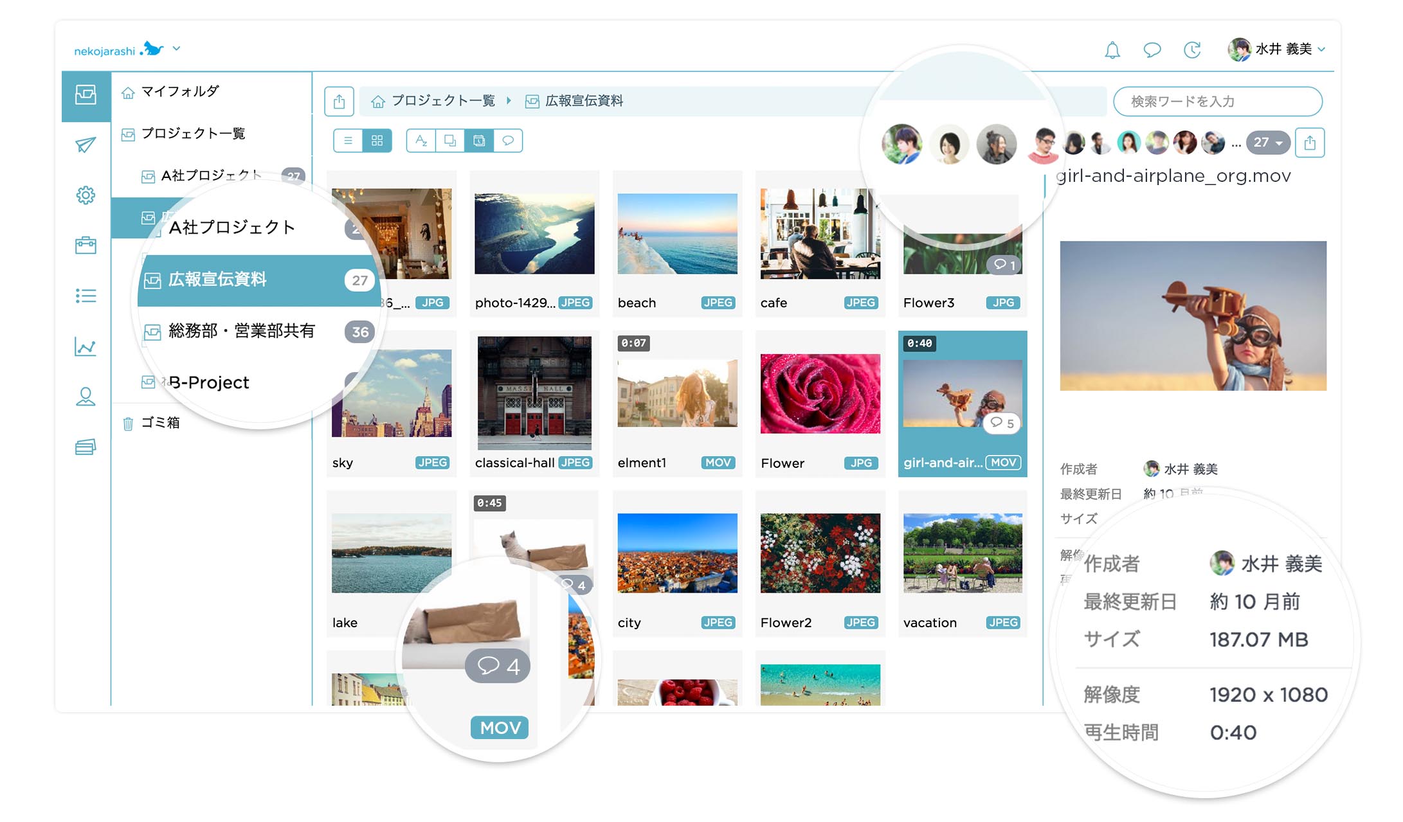Open the statistics chart icon in sidebar
Viewport: 1403px width, 822px height.
[86, 346]
